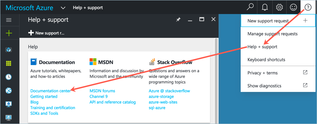Viewport: 317px width, 124px height.
Task: Open the Documentation center link
Action: pos(50,91)
